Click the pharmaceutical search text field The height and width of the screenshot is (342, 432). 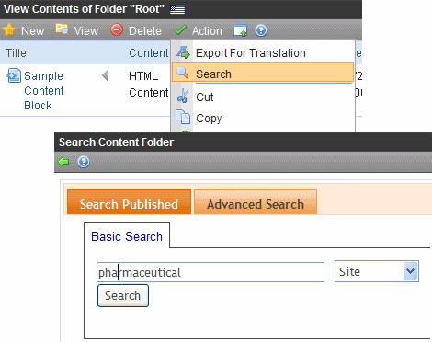[210, 272]
